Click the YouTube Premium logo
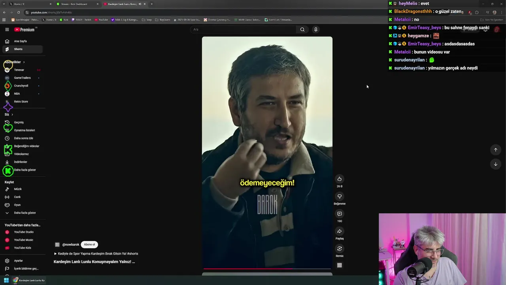The image size is (506, 285). [25, 29]
